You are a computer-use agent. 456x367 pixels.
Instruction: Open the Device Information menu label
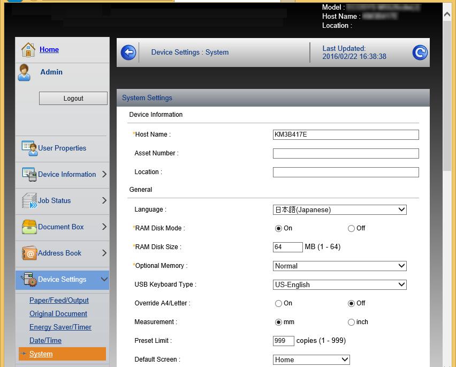(x=67, y=174)
